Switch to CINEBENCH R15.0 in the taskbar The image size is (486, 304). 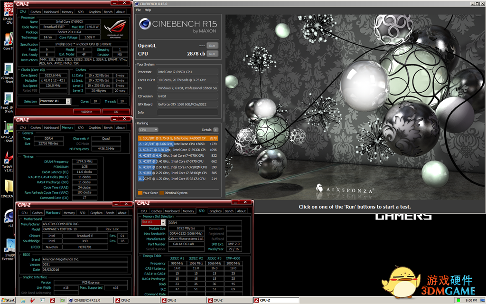[x=86, y=300]
